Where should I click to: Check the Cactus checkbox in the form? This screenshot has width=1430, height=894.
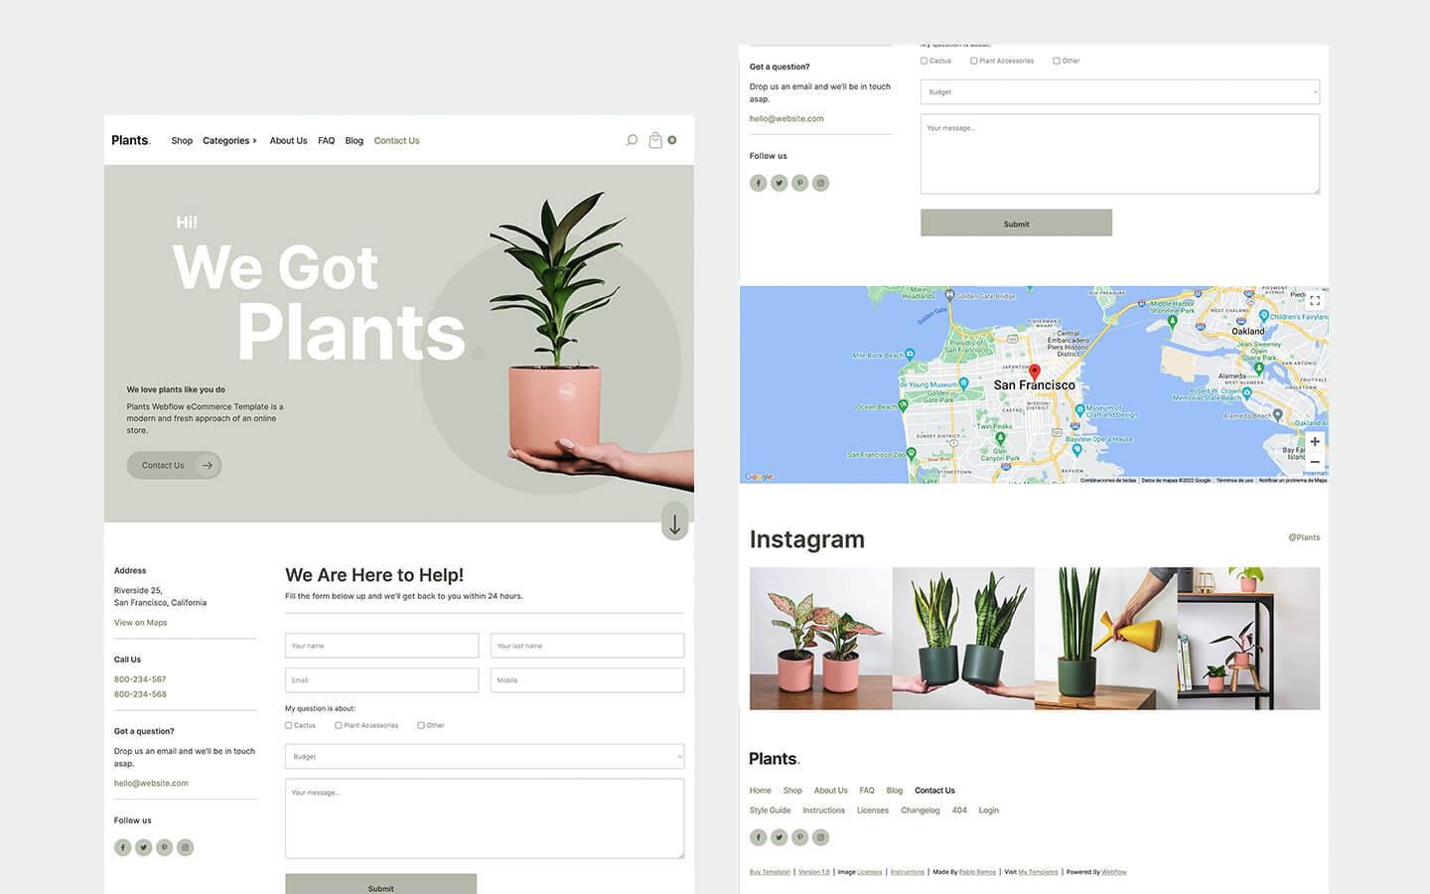coord(288,725)
